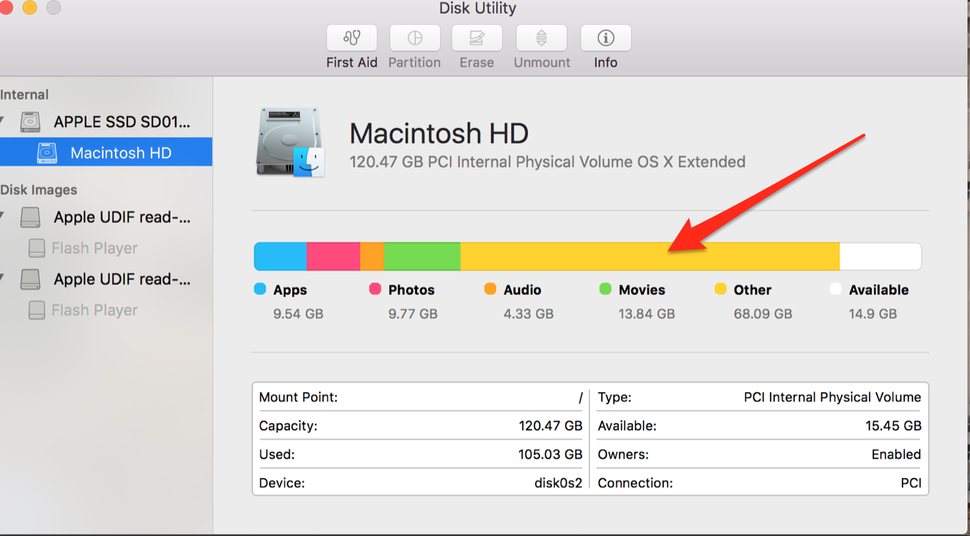Click the Capacity label in the table
Viewport: 970px width, 536px height.
click(288, 426)
